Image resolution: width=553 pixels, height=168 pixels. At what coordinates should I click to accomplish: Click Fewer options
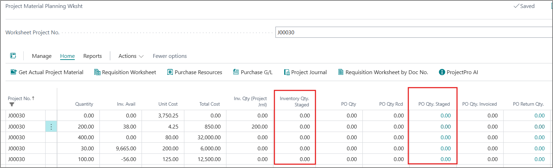pos(170,56)
